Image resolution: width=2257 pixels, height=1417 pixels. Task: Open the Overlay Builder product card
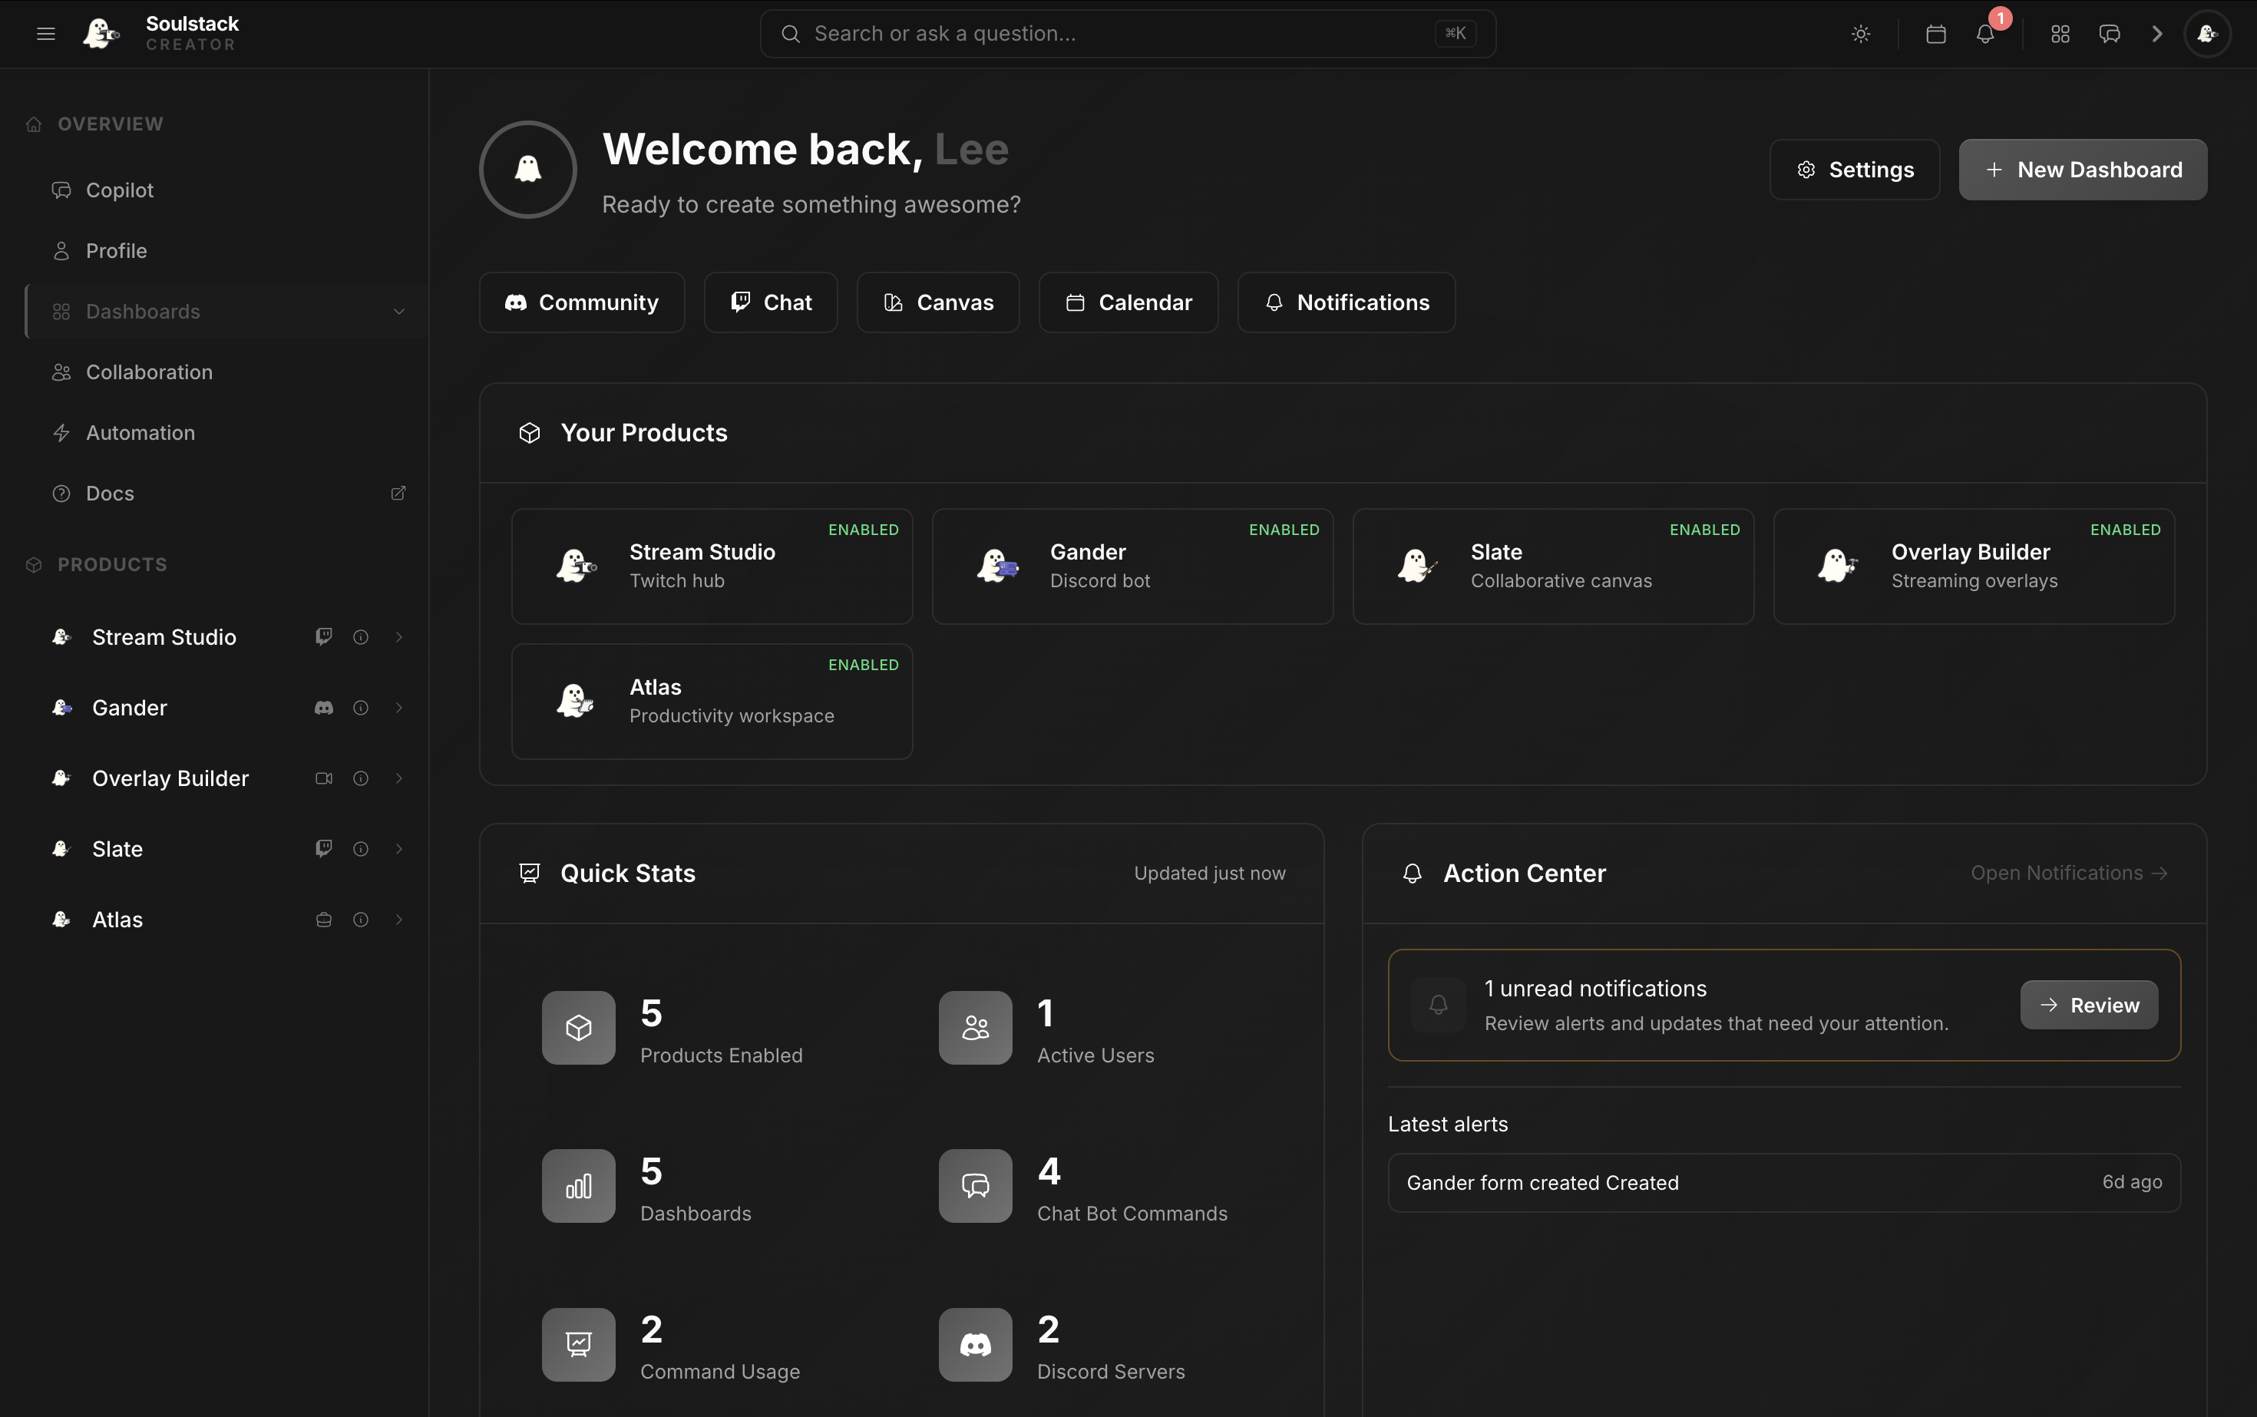(1974, 566)
